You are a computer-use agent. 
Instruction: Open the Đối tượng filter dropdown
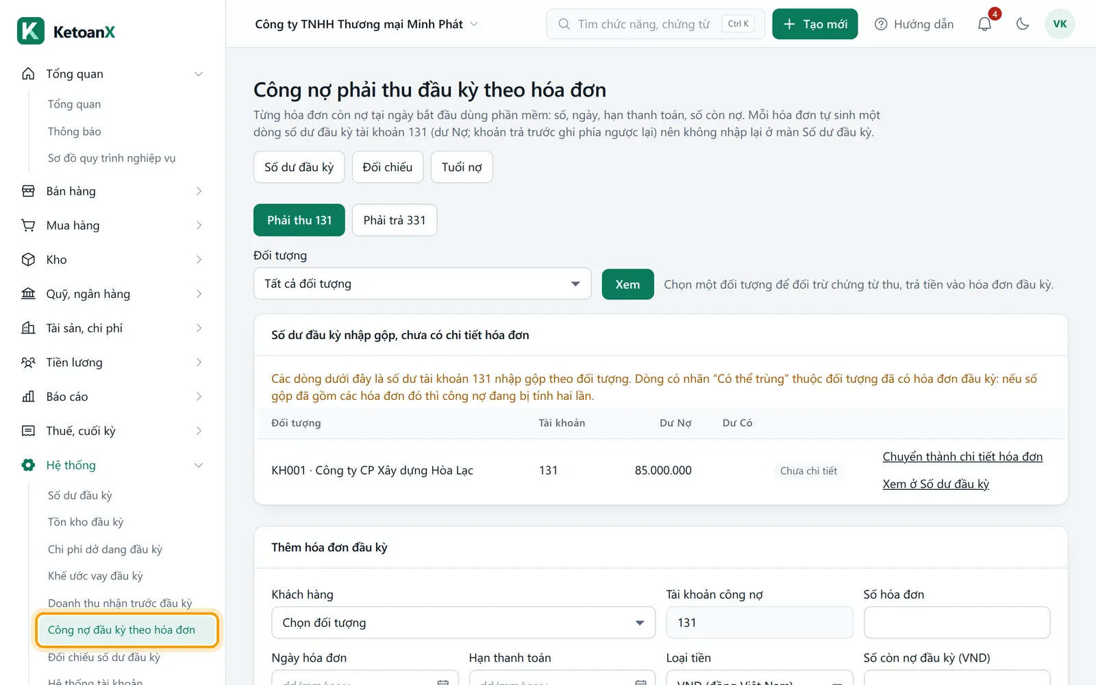422,284
